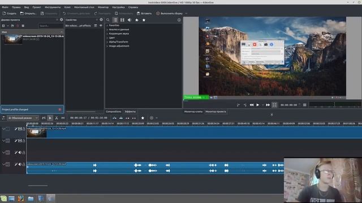Open the Правка menu
Viewport: 362px width, 203px height.
click(16, 7)
